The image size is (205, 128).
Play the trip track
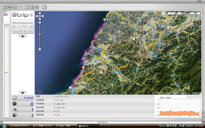(16, 31)
